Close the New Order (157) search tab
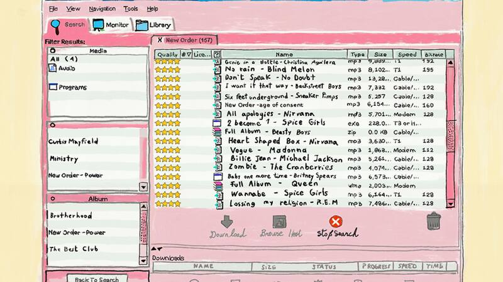This screenshot has width=503, height=282. pos(160,40)
